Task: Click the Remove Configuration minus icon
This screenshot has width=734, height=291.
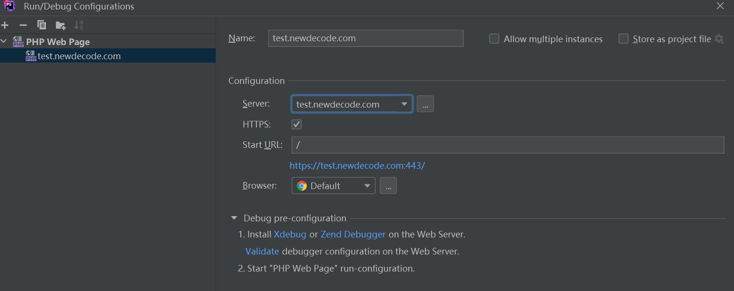Action: click(23, 25)
